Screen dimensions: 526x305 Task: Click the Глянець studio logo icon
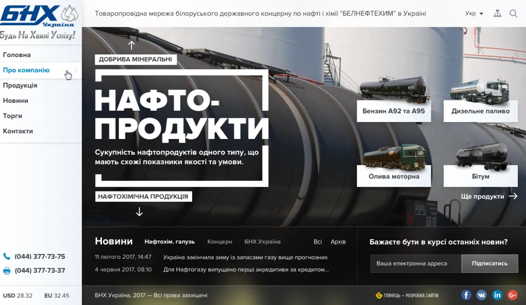pos(379,295)
